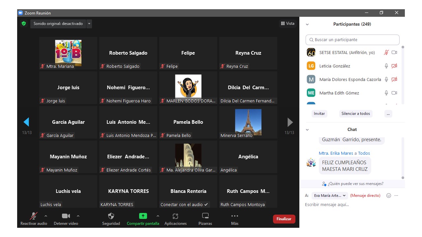
Task: Click the LG avatar for Leticia González
Action: (x=311, y=66)
